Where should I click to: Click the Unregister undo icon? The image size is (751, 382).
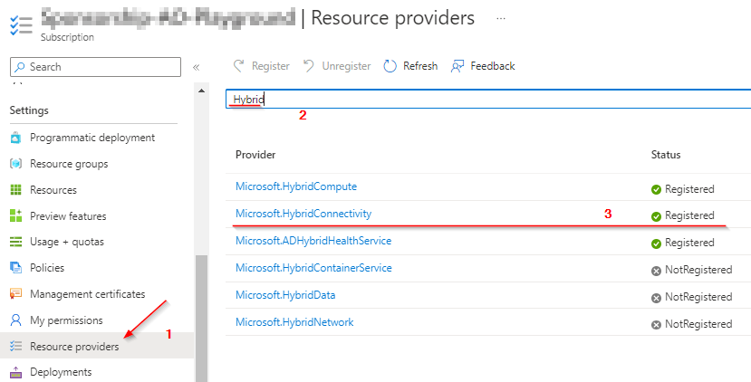click(309, 66)
